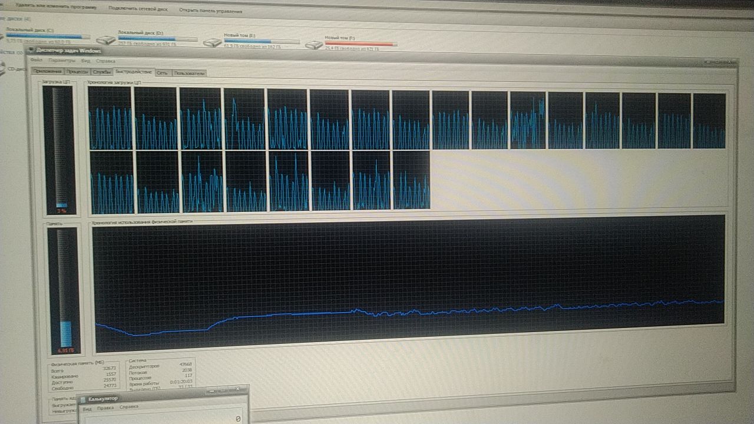
Task: Click available memory value 25570
Action: click(110, 380)
